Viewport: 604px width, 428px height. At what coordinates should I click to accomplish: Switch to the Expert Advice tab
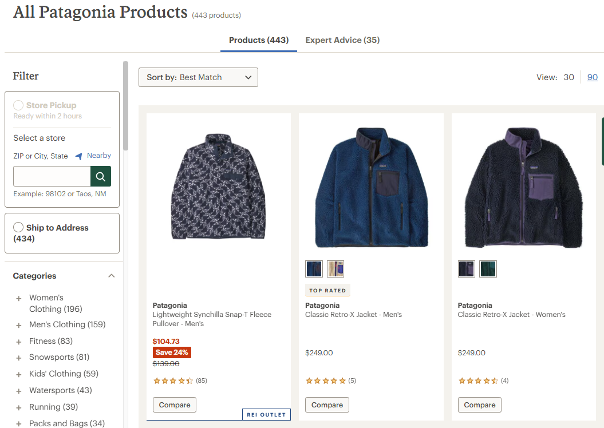(342, 40)
